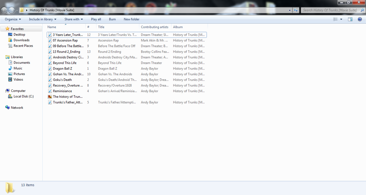Click title Goku's Death/Android Th...

pyautogui.click(x=117, y=80)
